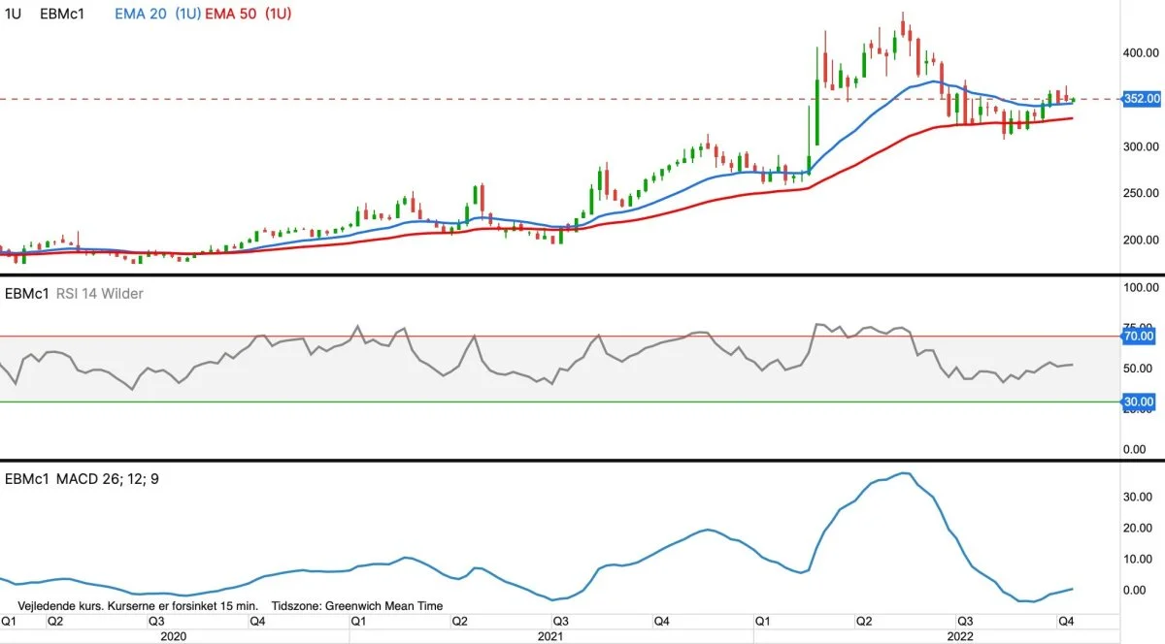This screenshot has height=644, width=1165.
Task: Click the 2021 year label
Action: [549, 636]
